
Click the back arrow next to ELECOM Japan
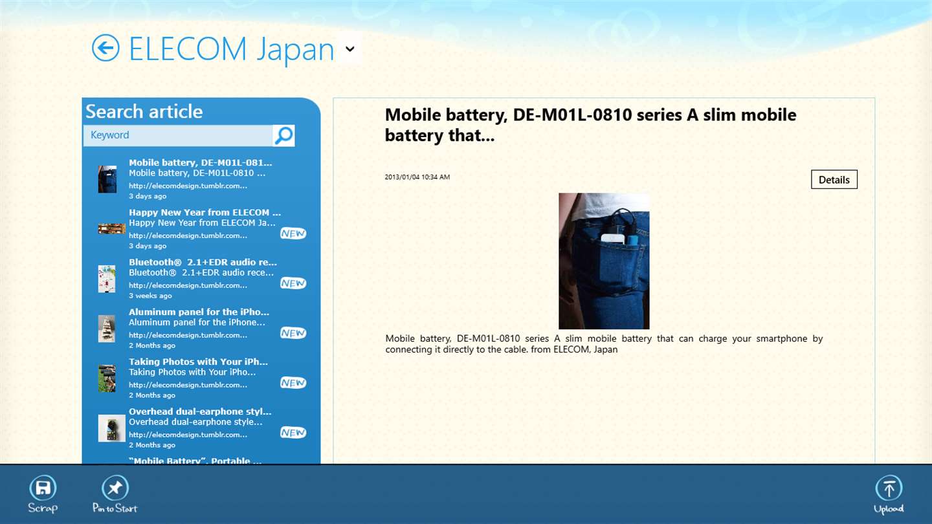pos(105,49)
